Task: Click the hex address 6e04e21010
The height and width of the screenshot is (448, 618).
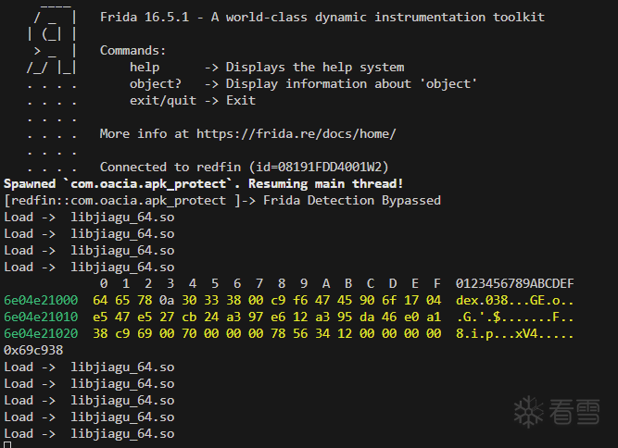Action: 41,317
